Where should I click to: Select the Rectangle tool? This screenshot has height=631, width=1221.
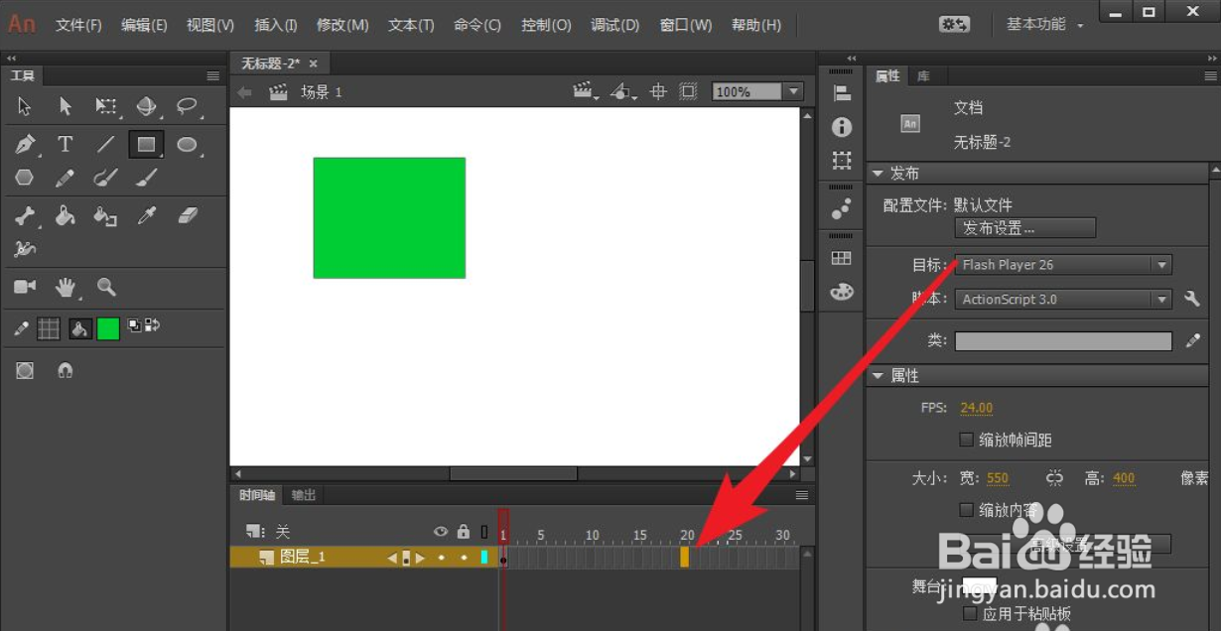(x=145, y=144)
